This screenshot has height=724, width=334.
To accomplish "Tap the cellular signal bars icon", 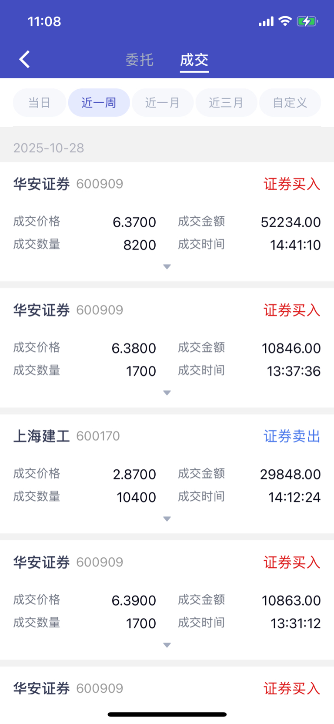I will [x=266, y=21].
